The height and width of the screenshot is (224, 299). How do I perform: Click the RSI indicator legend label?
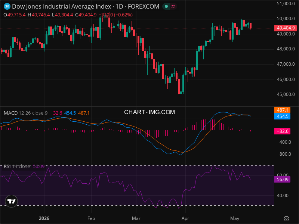[7, 166]
